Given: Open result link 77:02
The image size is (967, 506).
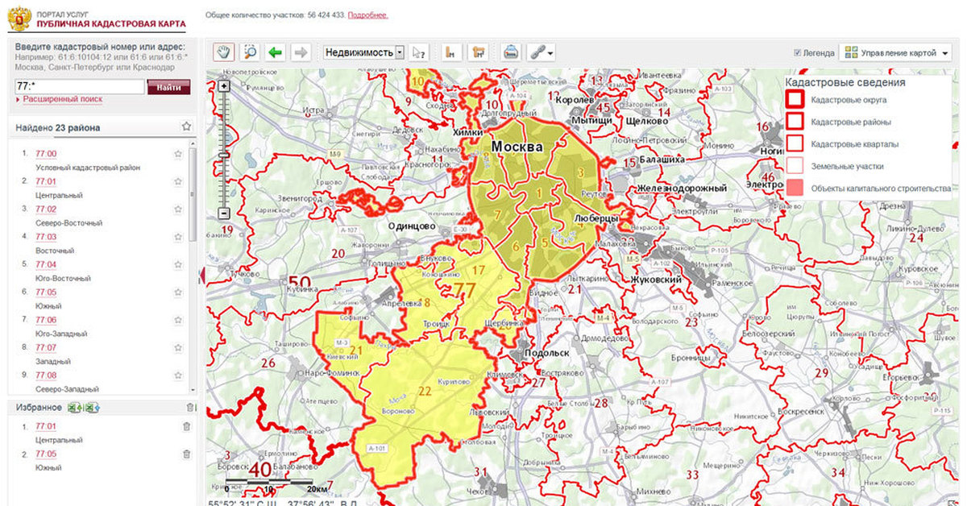Looking at the screenshot, I should click(x=46, y=209).
